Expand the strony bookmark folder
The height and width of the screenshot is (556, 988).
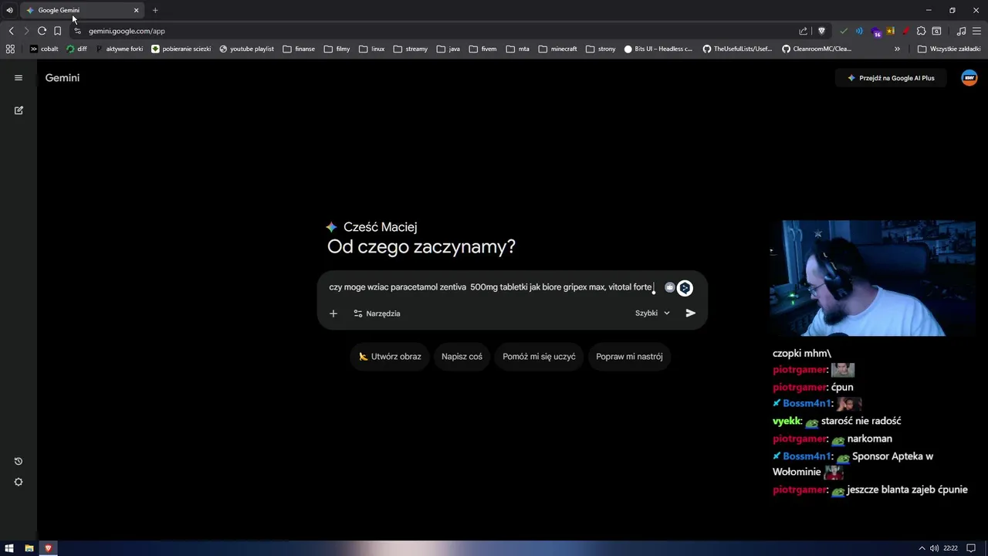(601, 49)
